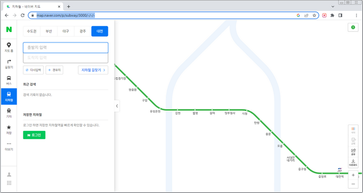Image resolution: width=363 pixels, height=193 pixels.
Task: Click 현충원 station on map
Action: point(133,90)
